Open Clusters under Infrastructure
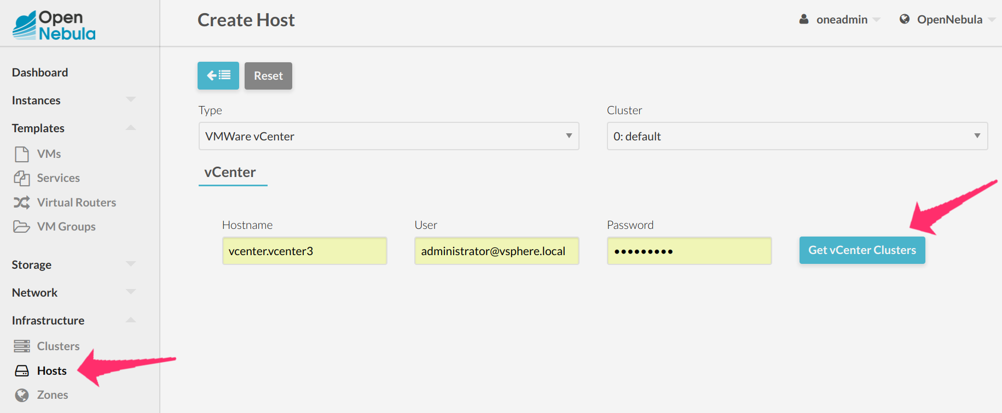Image resolution: width=1002 pixels, height=413 pixels. click(58, 346)
